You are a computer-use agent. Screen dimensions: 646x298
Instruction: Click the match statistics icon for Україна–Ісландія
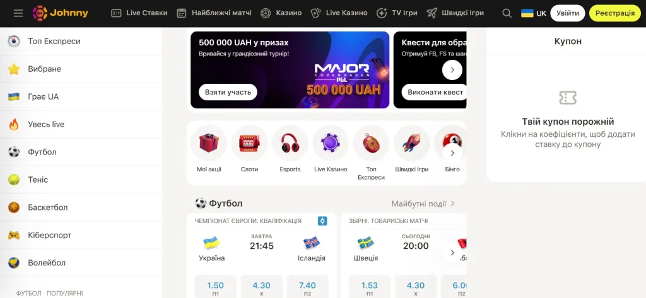click(322, 221)
